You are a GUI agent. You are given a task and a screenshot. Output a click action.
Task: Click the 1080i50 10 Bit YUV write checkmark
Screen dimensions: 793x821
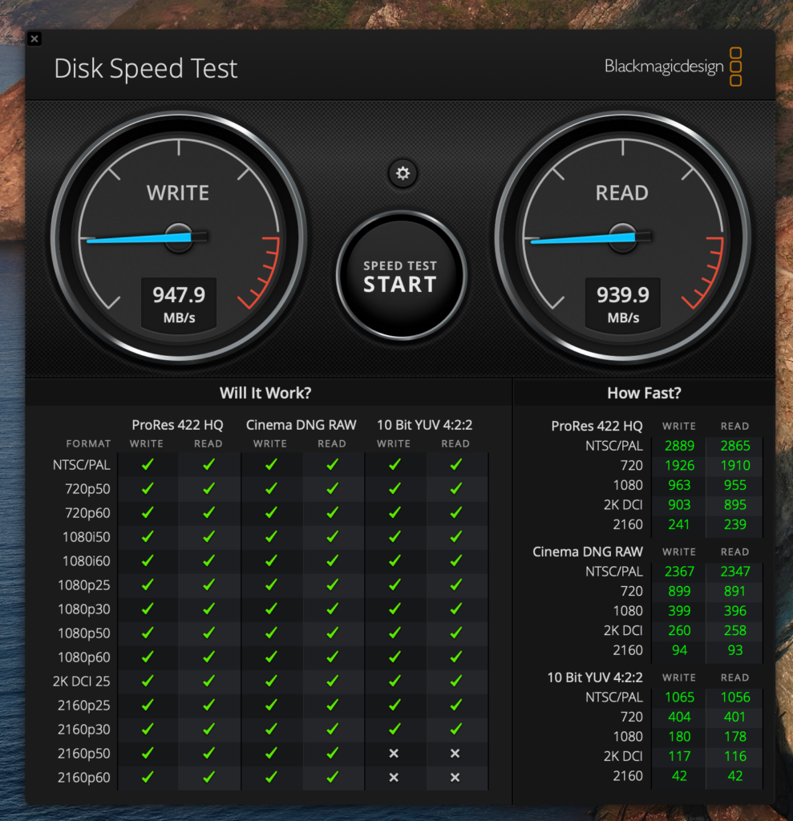point(394,536)
